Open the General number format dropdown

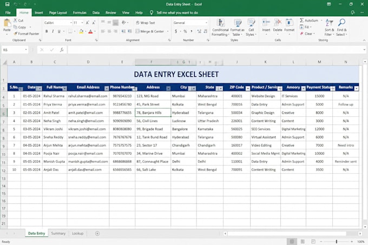click(206, 23)
